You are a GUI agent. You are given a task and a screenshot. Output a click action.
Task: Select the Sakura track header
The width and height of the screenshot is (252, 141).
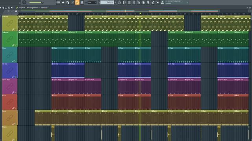pyautogui.click(x=9, y=23)
